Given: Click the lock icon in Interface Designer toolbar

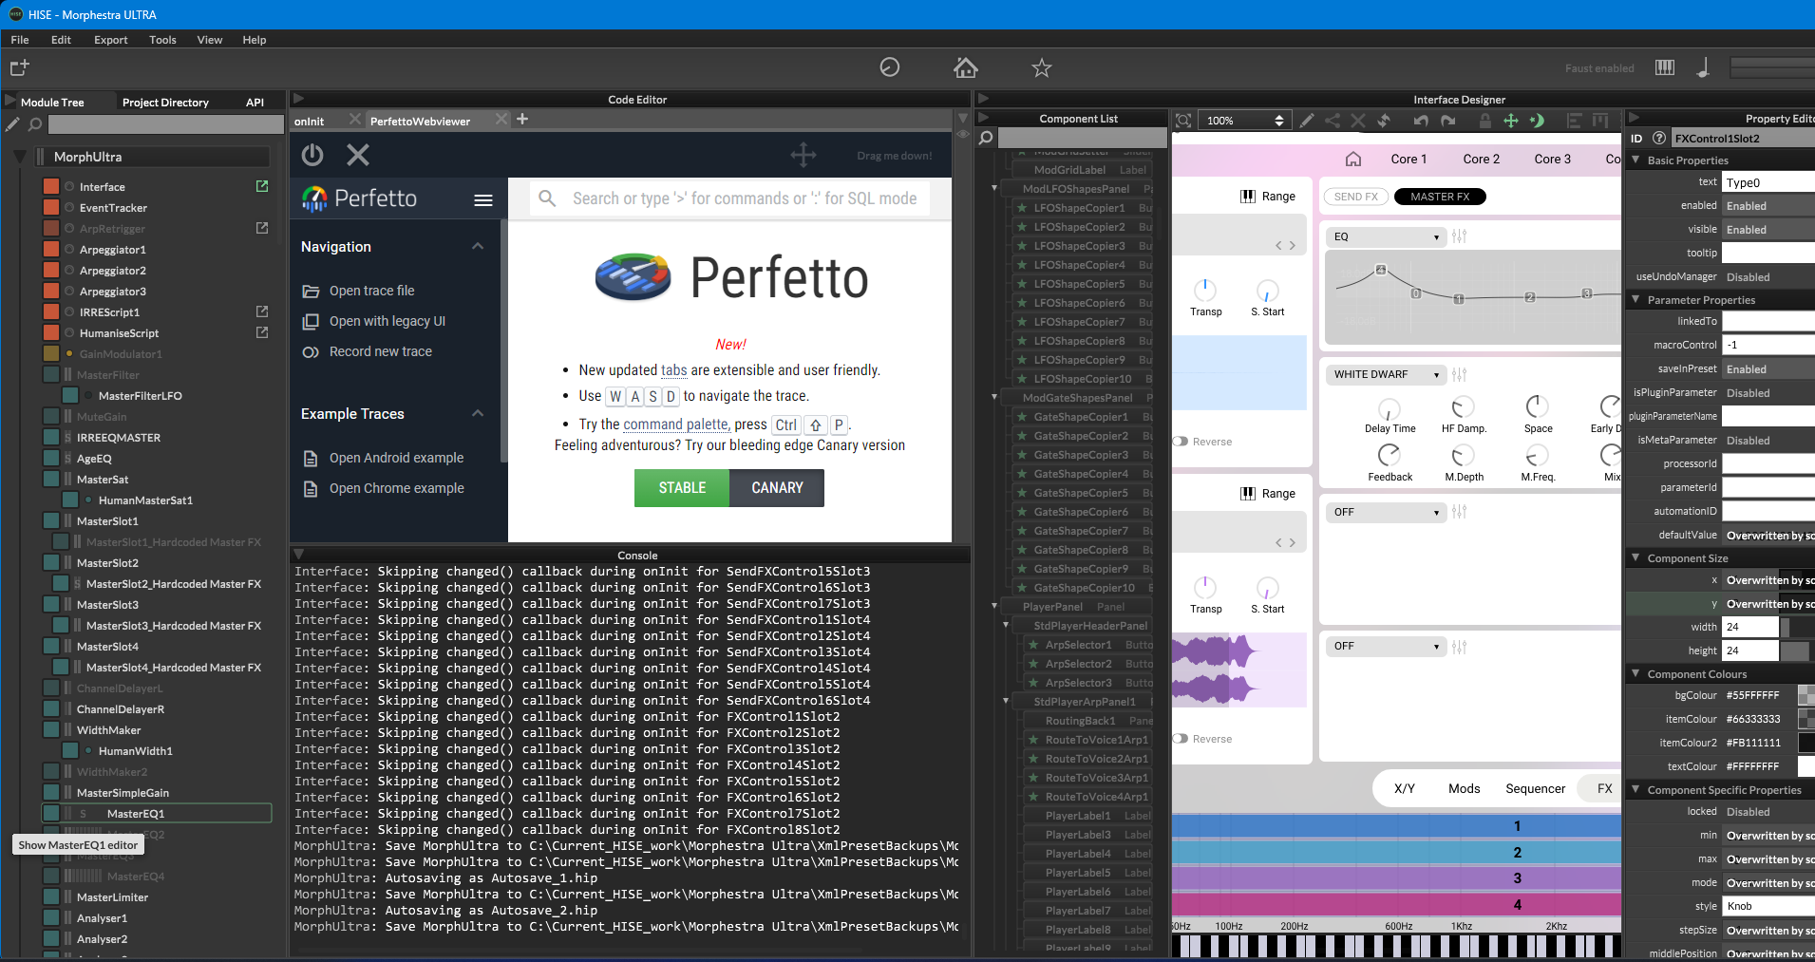Looking at the screenshot, I should pos(1484,121).
